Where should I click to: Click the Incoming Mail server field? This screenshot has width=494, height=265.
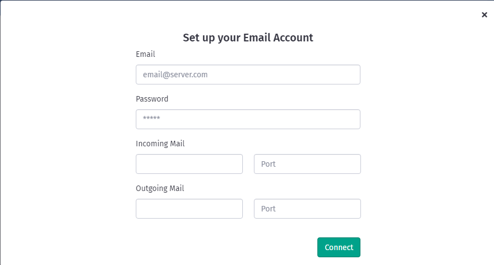click(x=189, y=164)
